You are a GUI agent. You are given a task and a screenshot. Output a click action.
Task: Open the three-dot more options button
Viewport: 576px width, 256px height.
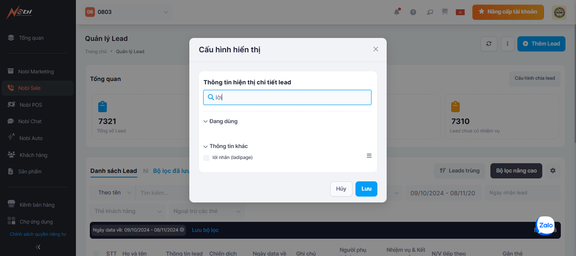click(507, 43)
